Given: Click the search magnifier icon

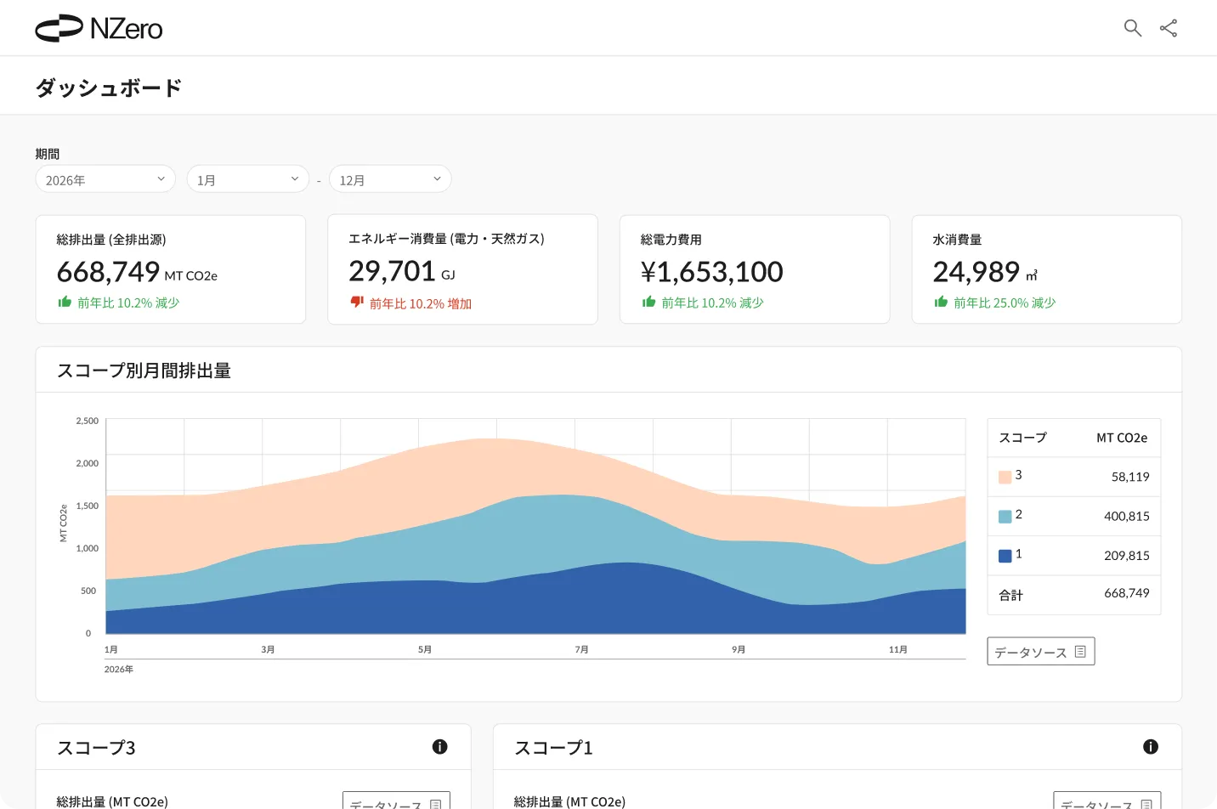Looking at the screenshot, I should (x=1132, y=28).
